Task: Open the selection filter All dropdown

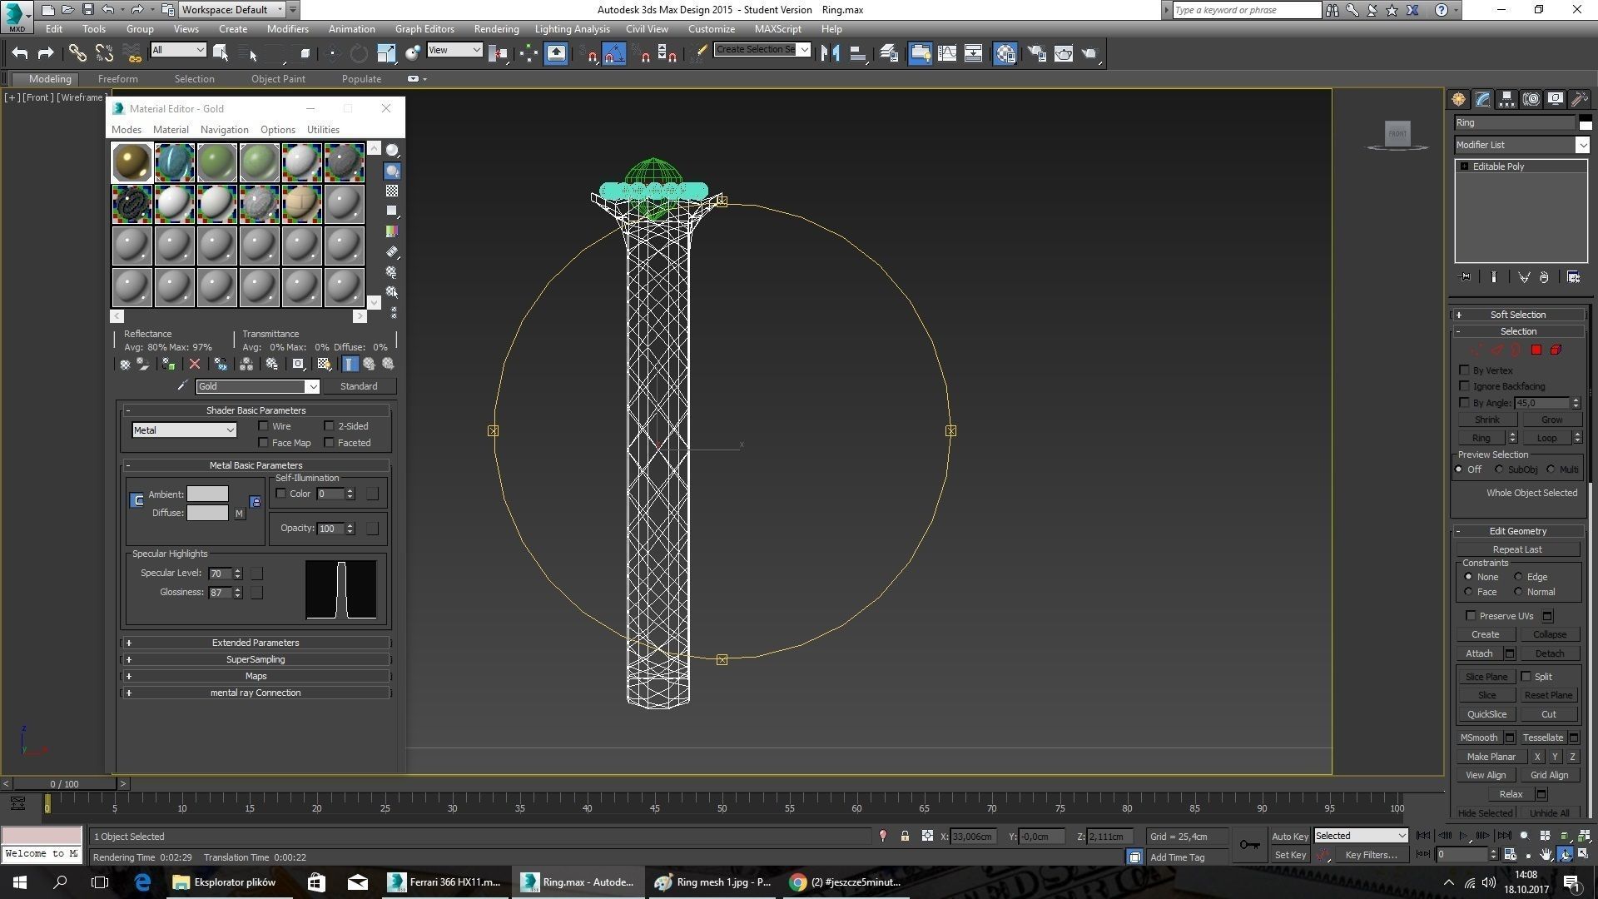Action: tap(178, 50)
